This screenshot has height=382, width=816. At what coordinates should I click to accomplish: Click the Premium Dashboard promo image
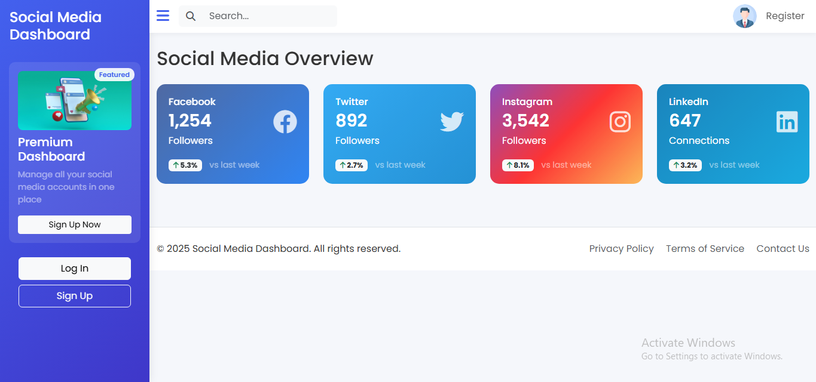[75, 101]
